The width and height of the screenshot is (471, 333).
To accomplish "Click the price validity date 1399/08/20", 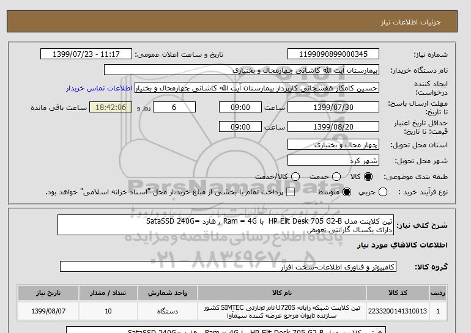I will (x=333, y=126).
